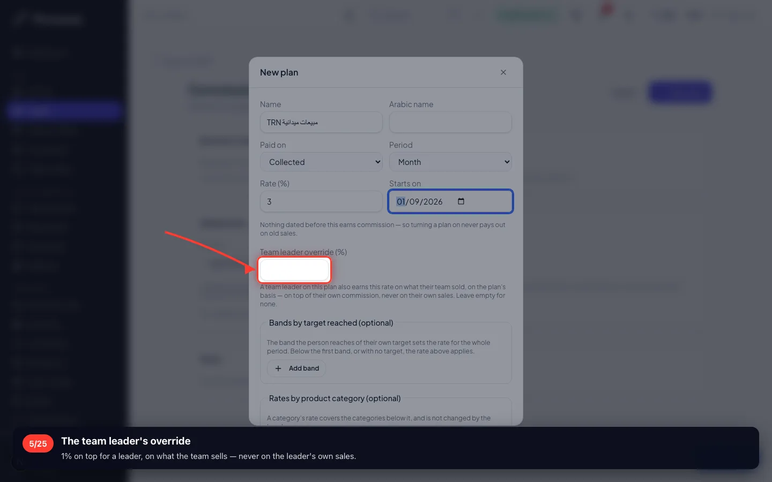This screenshot has width=772, height=482.
Task: Open the calendar picker in Starts on
Action: 461,201
